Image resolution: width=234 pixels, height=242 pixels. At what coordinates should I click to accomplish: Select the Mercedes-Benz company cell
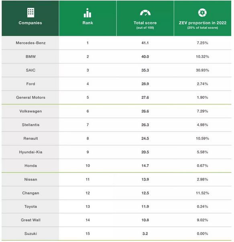(31, 43)
